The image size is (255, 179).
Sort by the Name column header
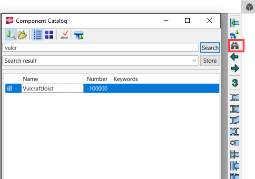pyautogui.click(x=51, y=79)
